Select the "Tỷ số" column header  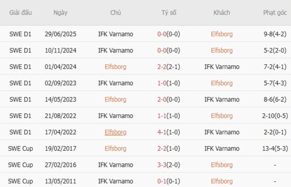[169, 13]
